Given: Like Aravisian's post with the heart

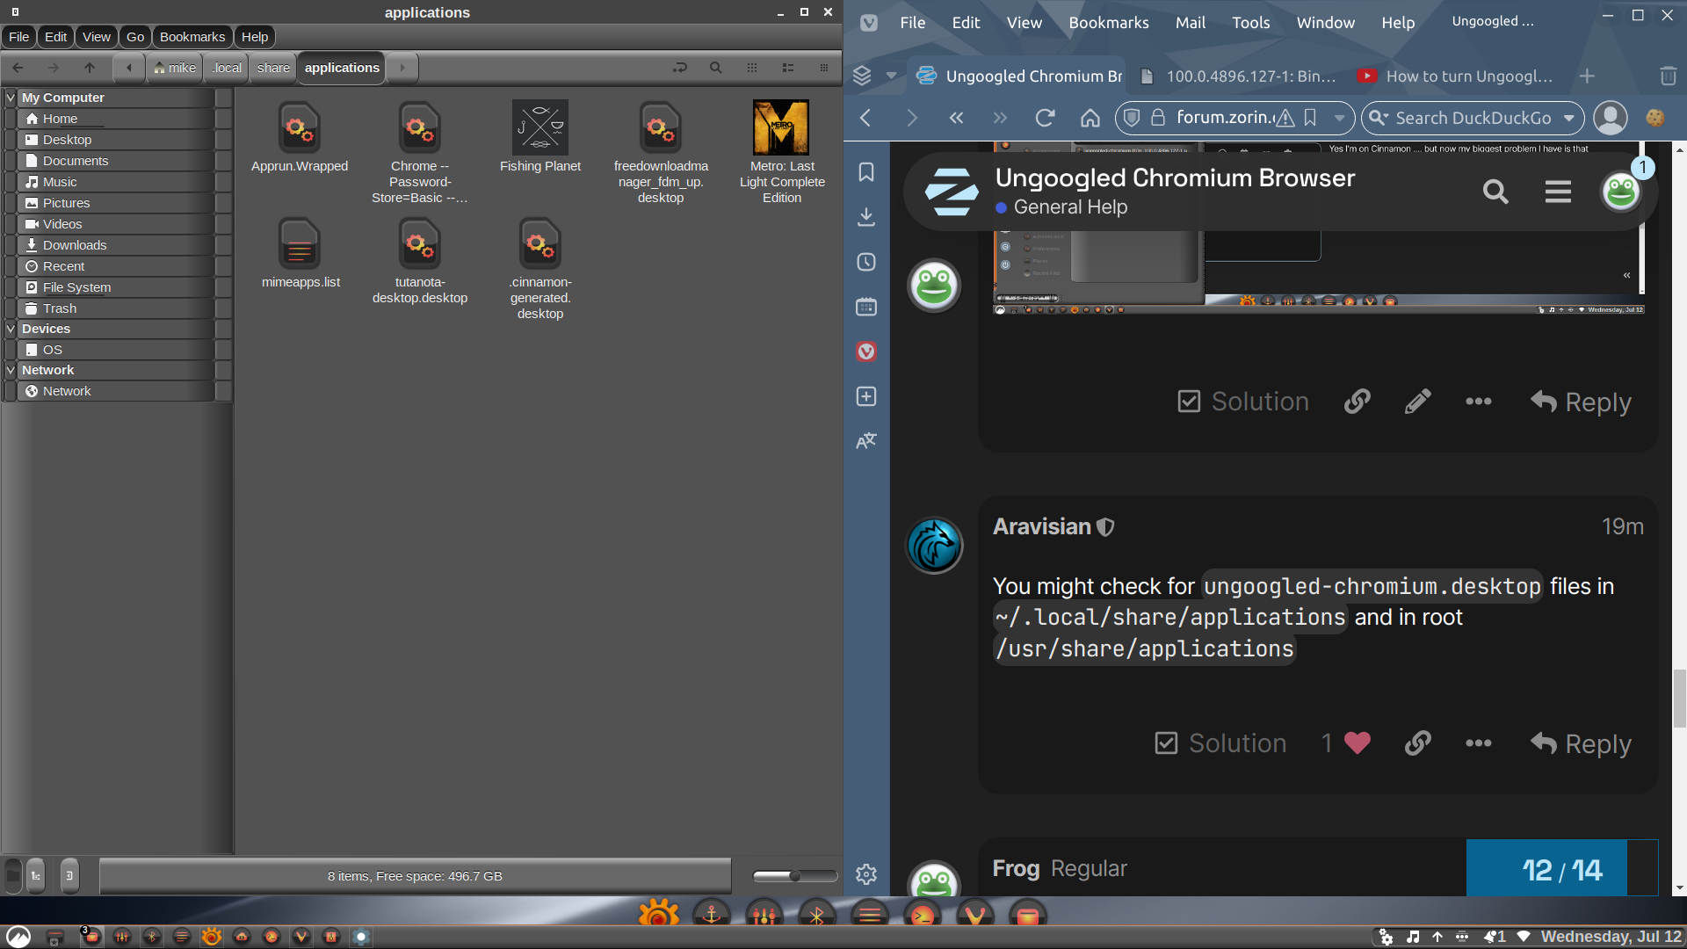Looking at the screenshot, I should click(1357, 743).
